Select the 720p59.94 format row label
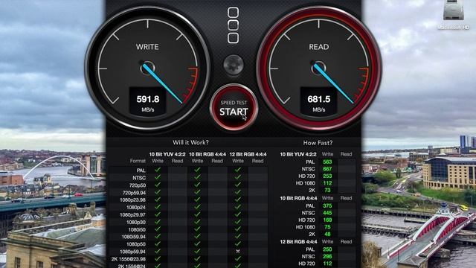Image resolution: width=476 pixels, height=268 pixels. (x=134, y=193)
